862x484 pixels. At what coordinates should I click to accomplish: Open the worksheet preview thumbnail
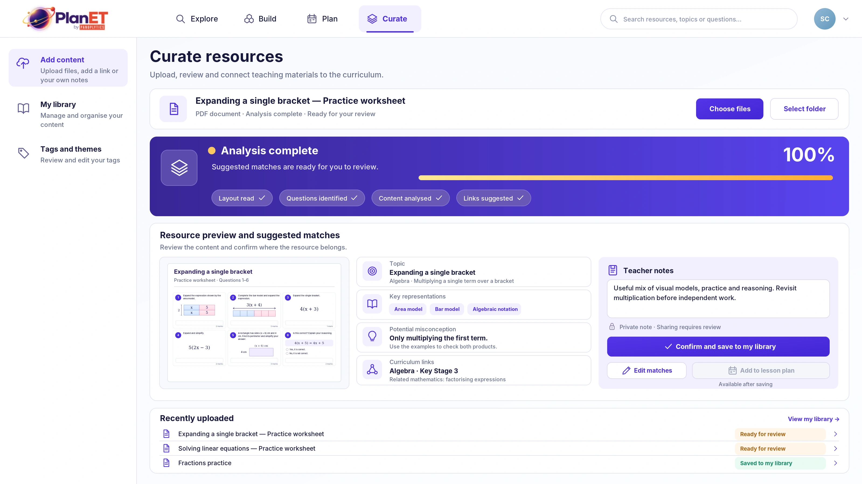click(254, 323)
